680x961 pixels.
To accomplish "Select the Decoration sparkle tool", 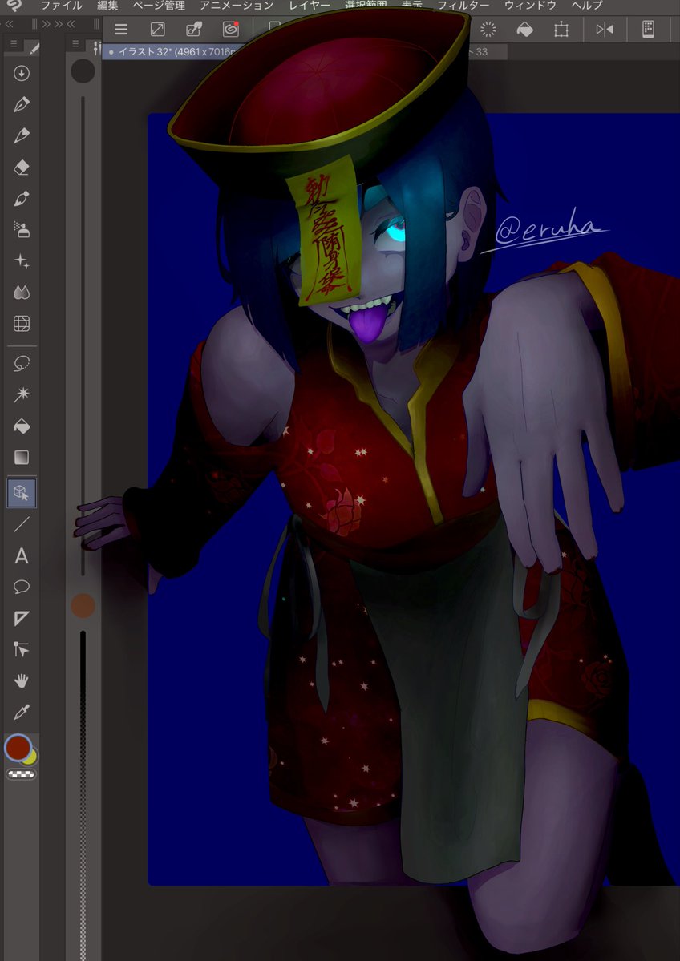I will point(22,262).
